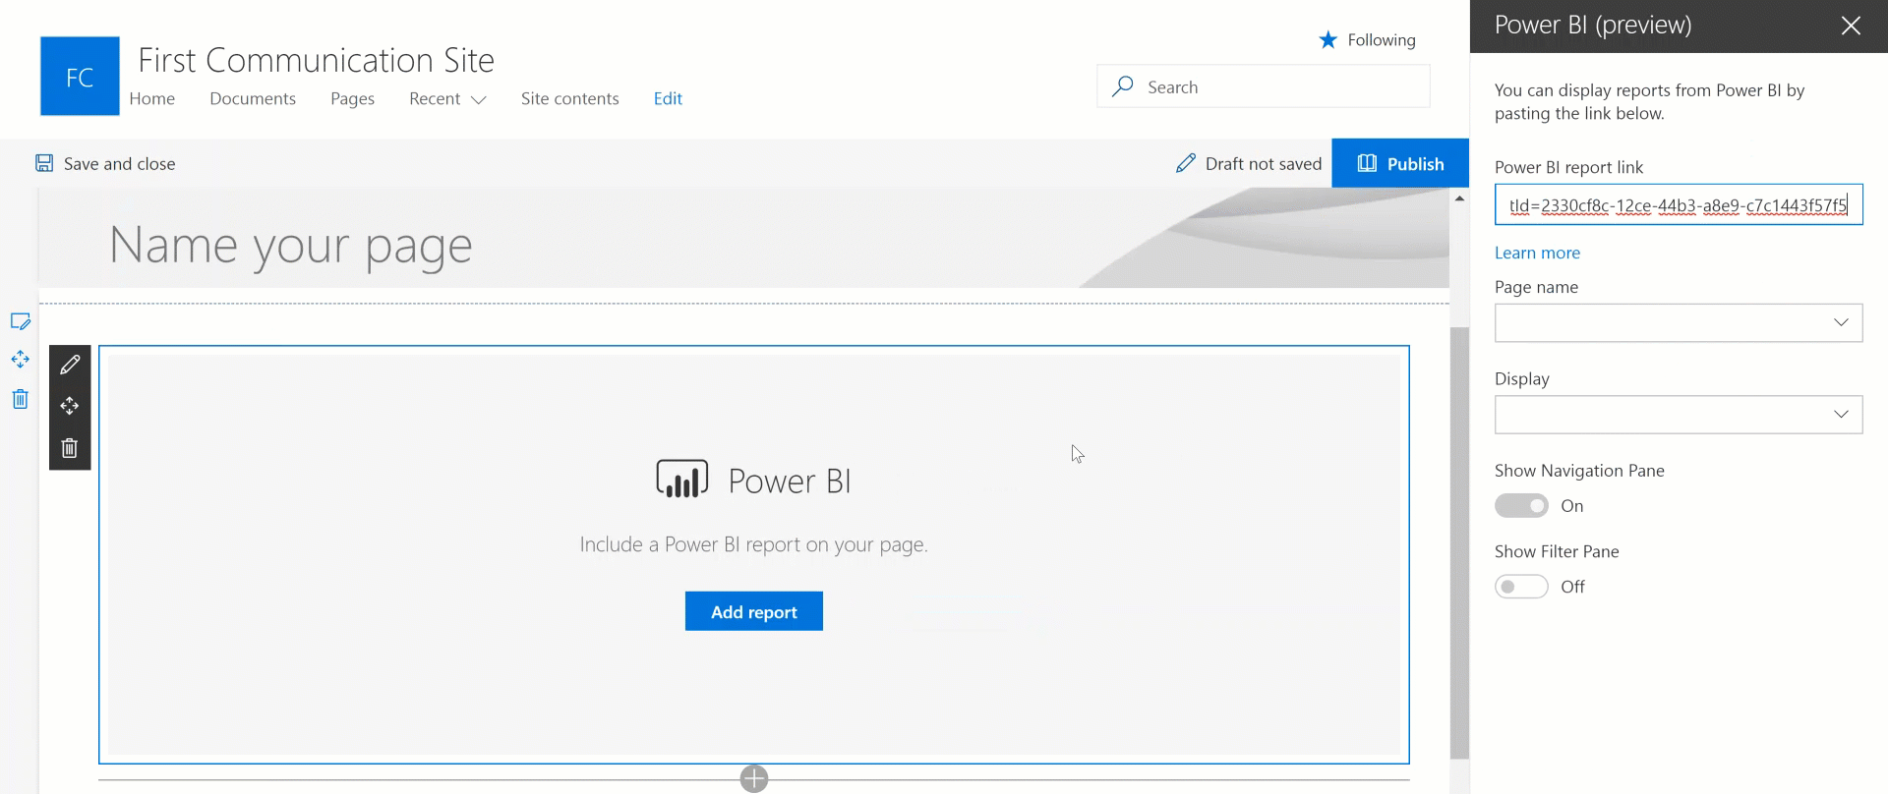Open Site contents navigation item
Viewport: 1888px width, 794px height.
pos(570,98)
